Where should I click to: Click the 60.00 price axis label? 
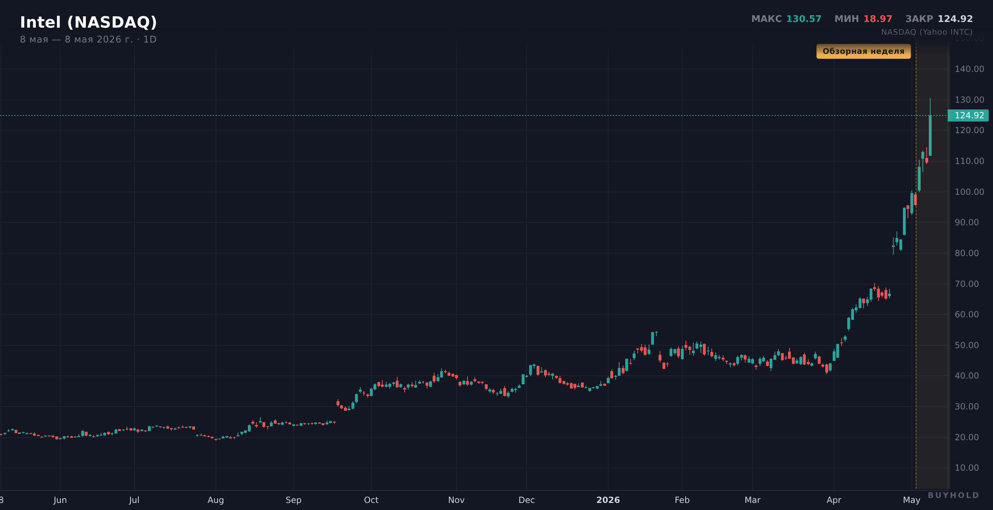(966, 314)
